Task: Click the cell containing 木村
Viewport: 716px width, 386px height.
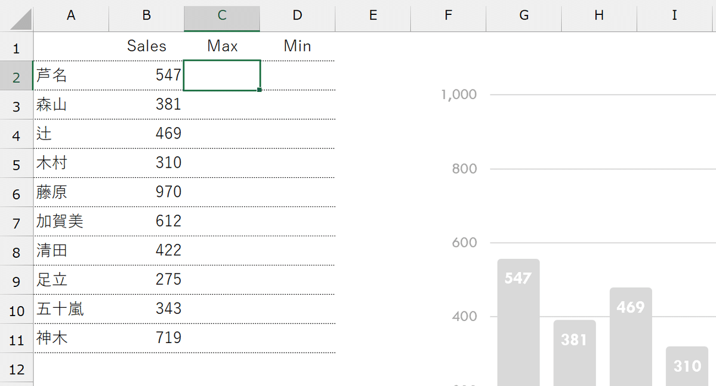Action: 71,163
